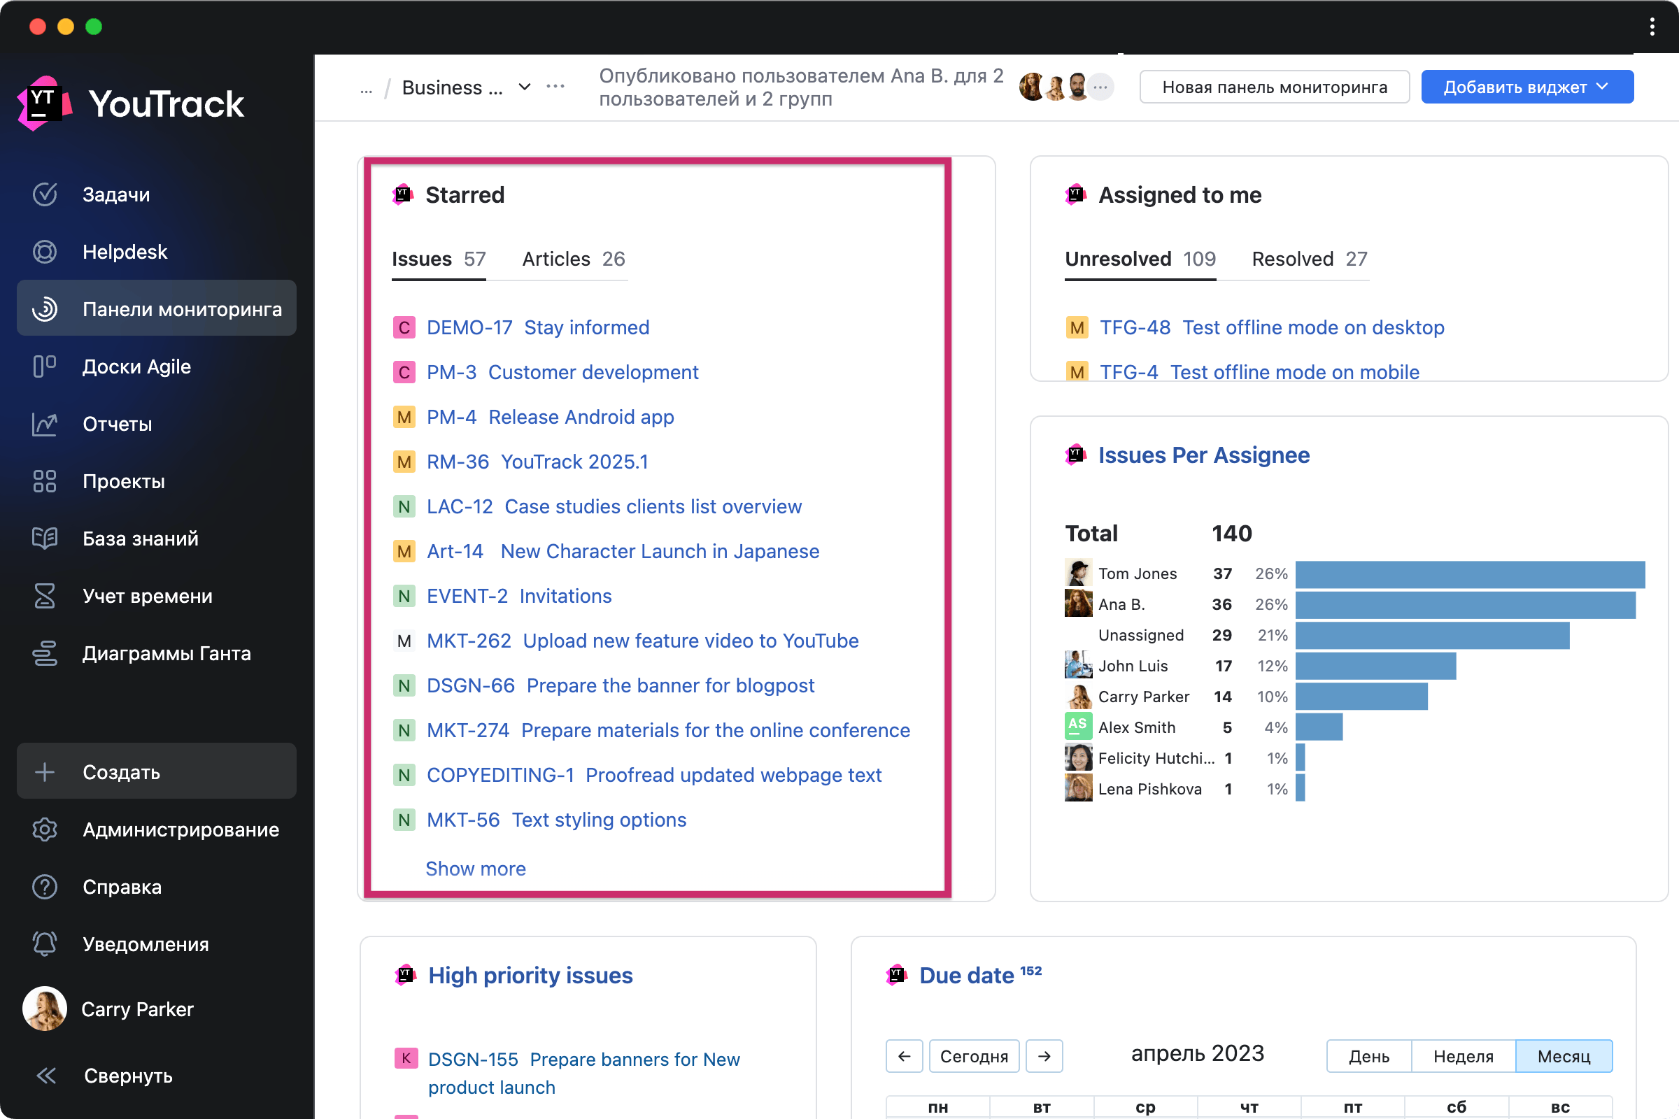Viewport: 1679px width, 1119px height.
Task: Click Tom Jones bar in assignee chart
Action: [x=1469, y=573]
